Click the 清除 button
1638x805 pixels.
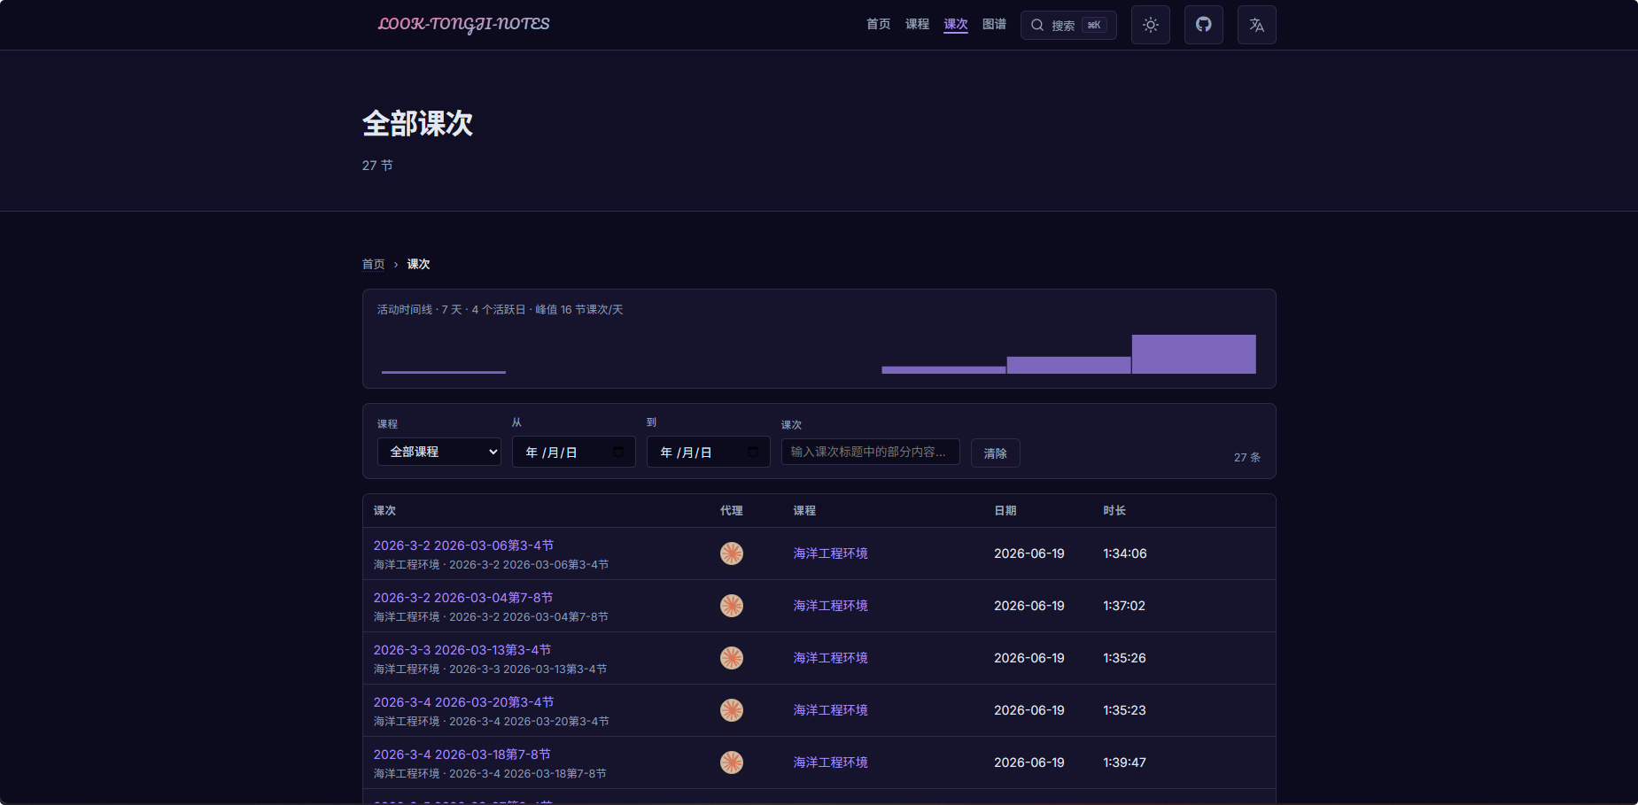click(995, 453)
